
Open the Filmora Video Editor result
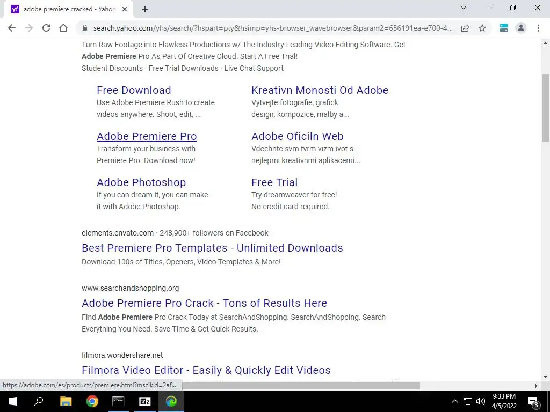pos(206,370)
